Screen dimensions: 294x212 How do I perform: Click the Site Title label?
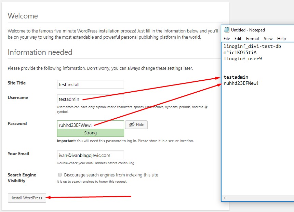coord(17,83)
